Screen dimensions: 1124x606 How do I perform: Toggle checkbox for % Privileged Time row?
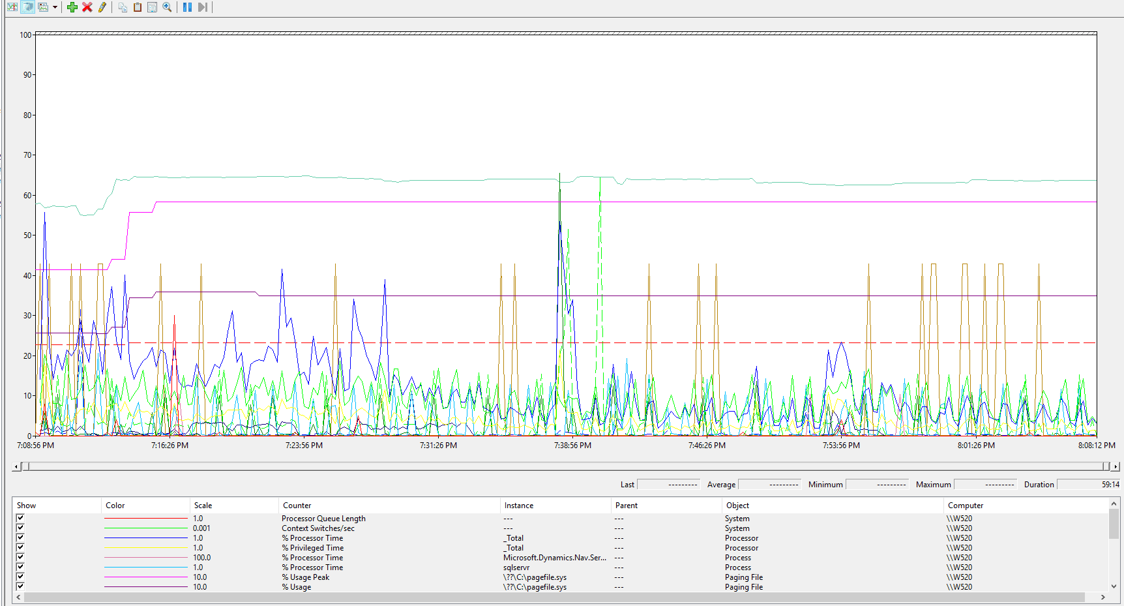tap(20, 547)
